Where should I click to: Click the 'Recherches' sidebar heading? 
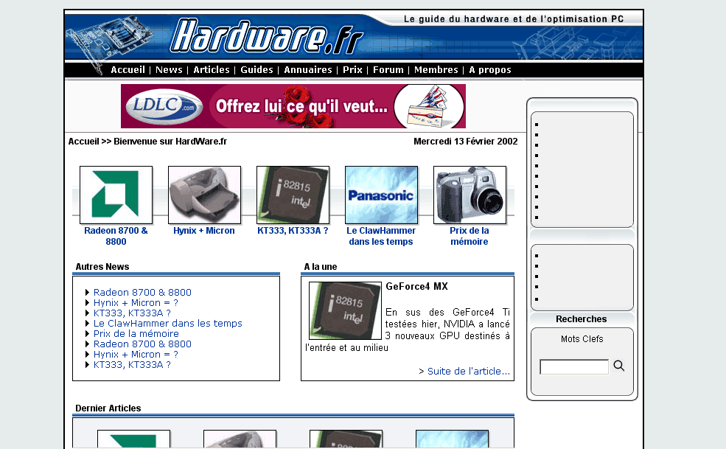tap(581, 319)
